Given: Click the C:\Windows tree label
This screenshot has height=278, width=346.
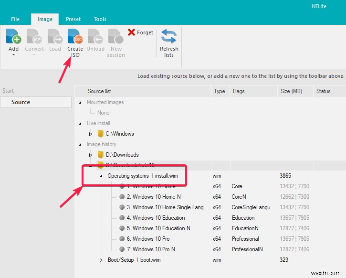Looking at the screenshot, I should 120,134.
